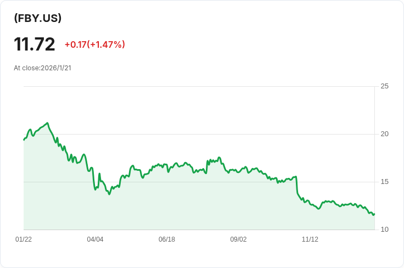Click the (FBY.US) ticker title
The height and width of the screenshot is (268, 404).
38,18
